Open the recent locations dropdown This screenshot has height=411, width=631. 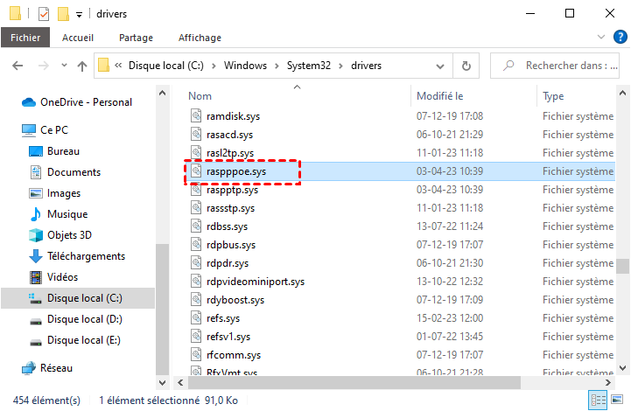[64, 66]
